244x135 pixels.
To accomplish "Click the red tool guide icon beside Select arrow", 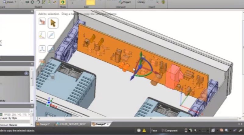I will tap(42, 21).
